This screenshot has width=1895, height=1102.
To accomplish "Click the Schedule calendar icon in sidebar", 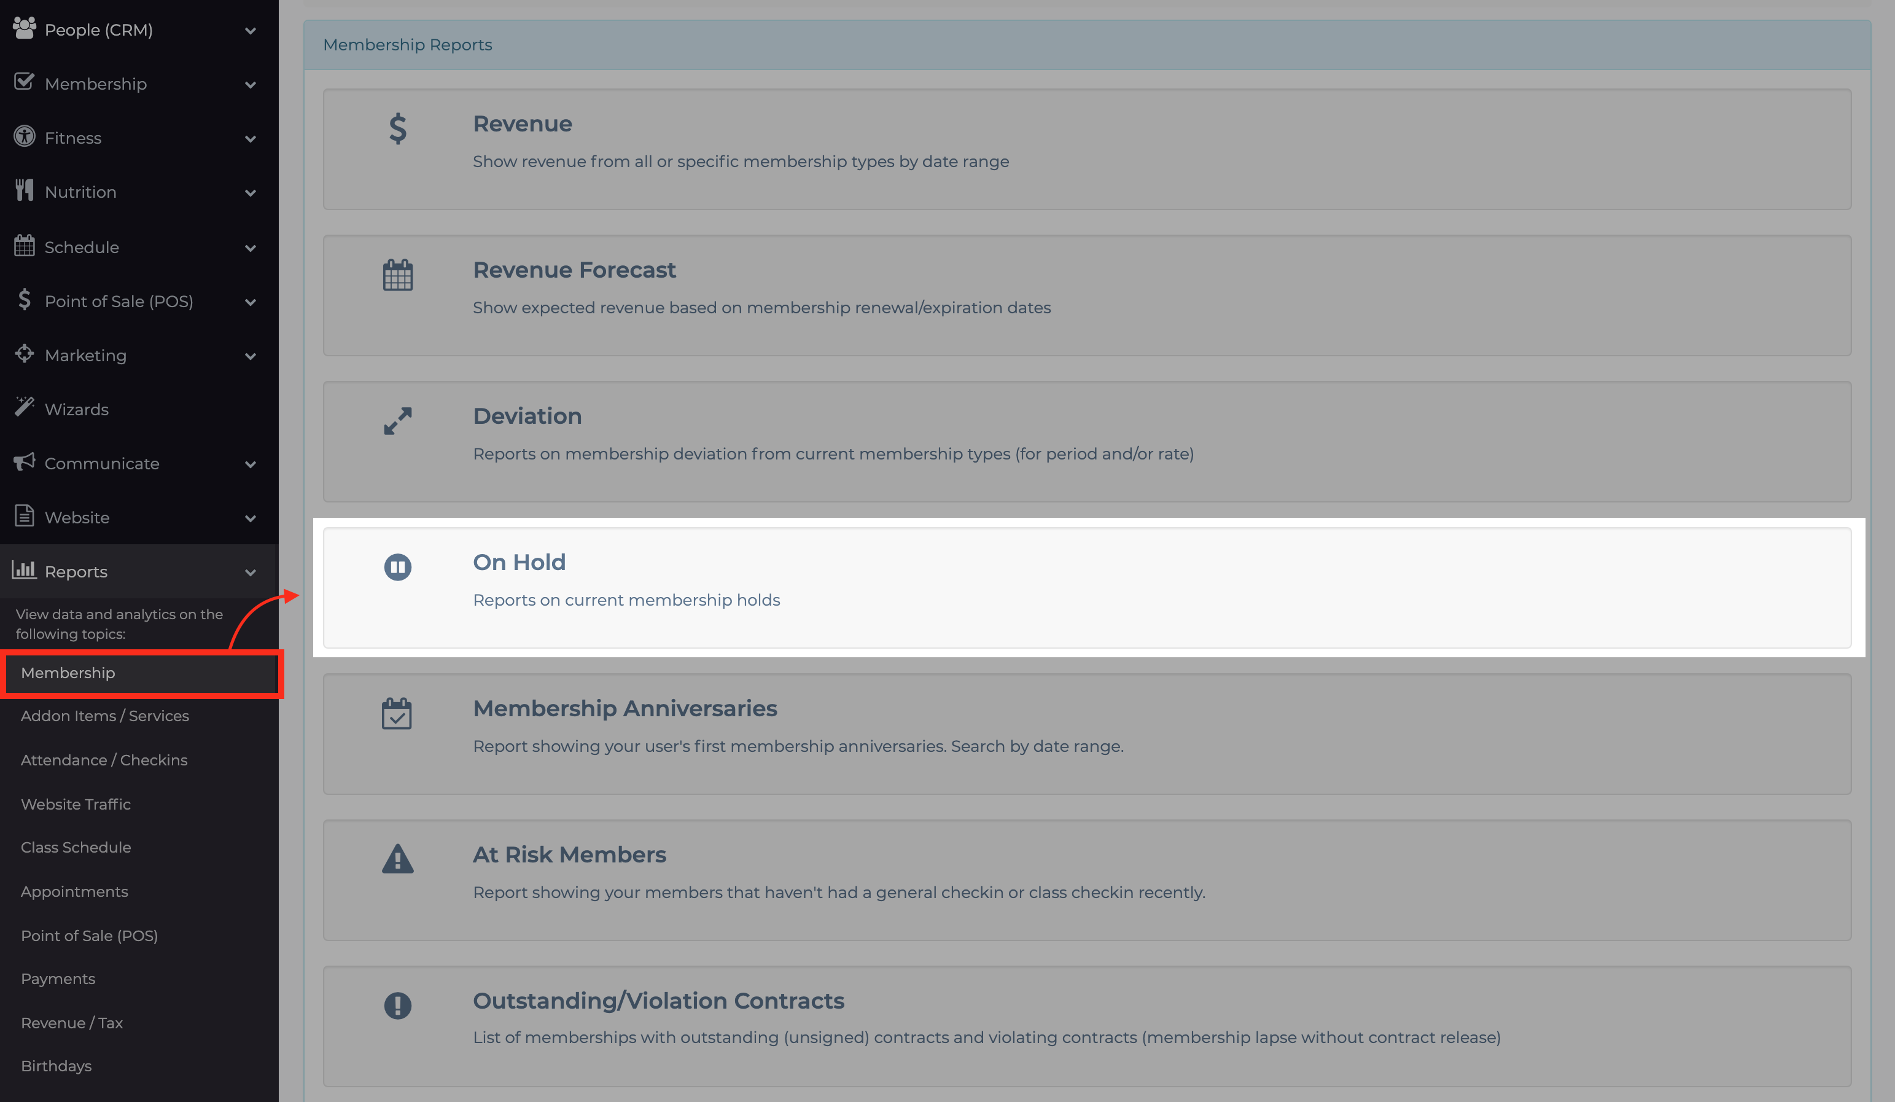I will click(x=24, y=245).
